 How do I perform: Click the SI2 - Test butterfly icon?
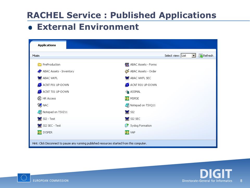[x=40, y=119]
